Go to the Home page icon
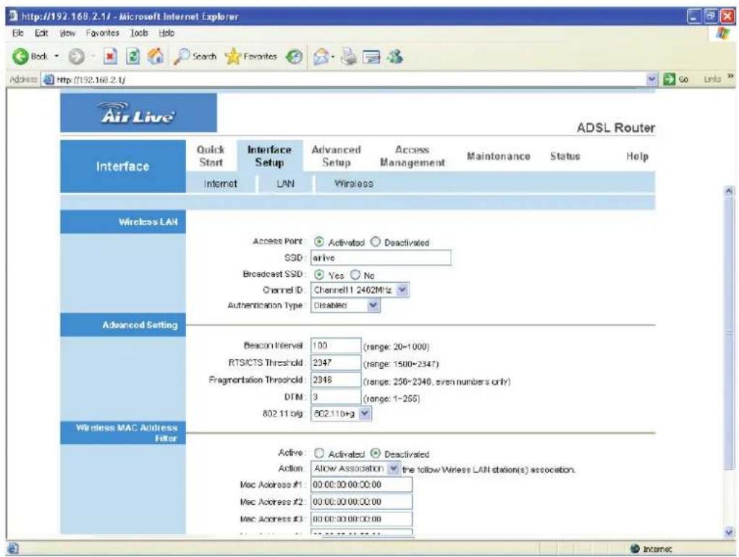The height and width of the screenshot is (557, 739). tap(155, 56)
